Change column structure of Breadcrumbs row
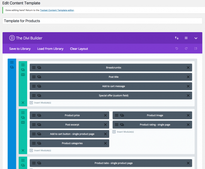 [x=23, y=75]
